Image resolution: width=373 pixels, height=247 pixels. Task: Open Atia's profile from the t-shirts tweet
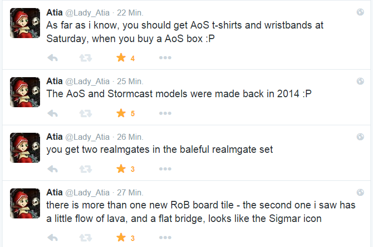coord(54,12)
